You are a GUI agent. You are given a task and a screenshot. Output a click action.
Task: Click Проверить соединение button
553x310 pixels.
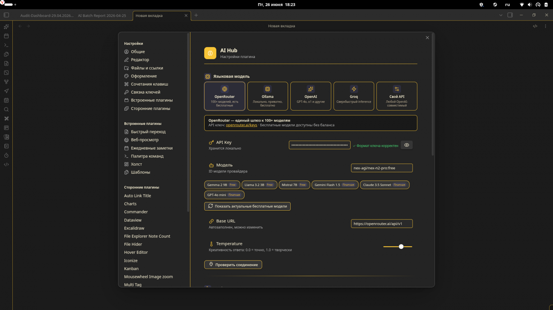click(x=233, y=265)
